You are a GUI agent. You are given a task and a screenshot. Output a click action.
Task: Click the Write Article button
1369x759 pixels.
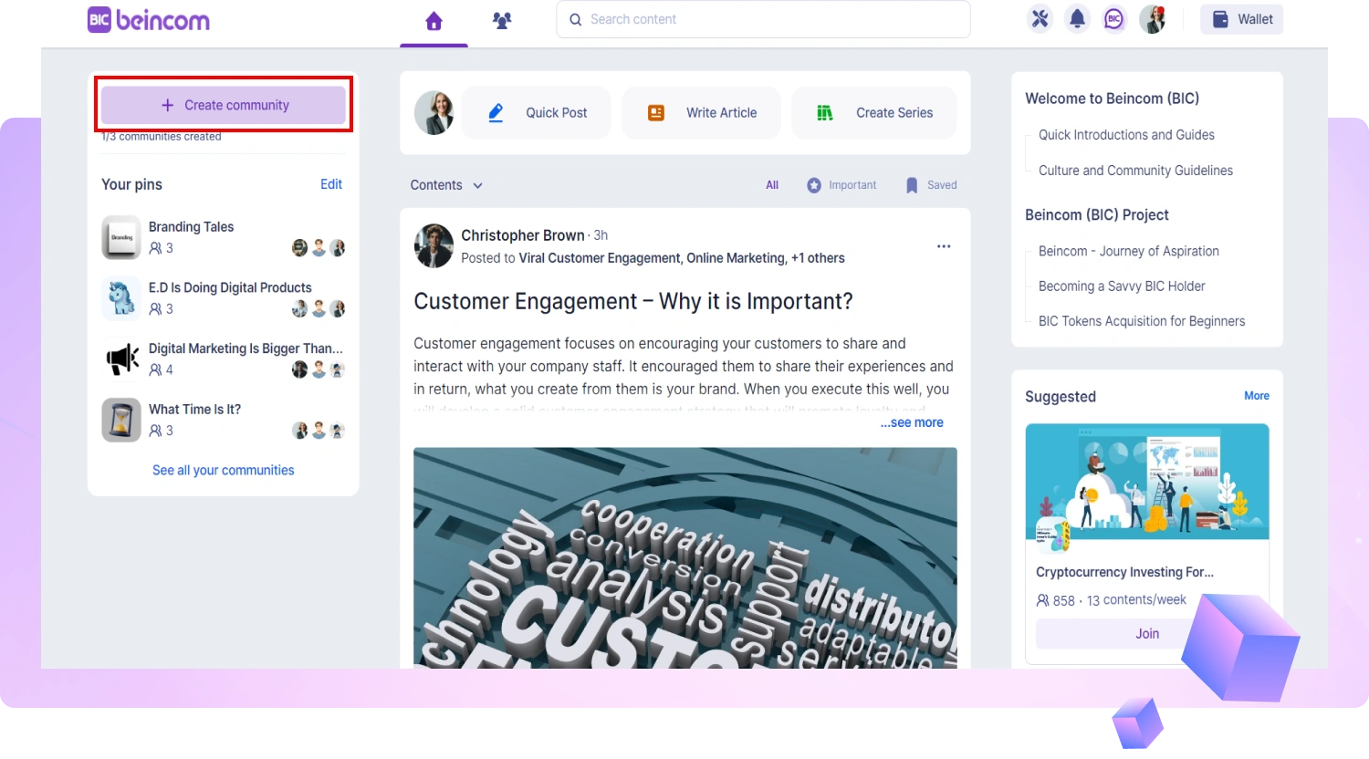pyautogui.click(x=701, y=113)
